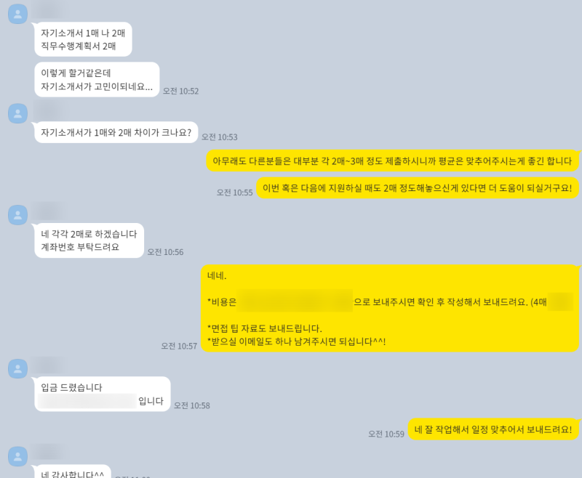Select the '자기소개서 1매 나 2매' message bubble
The width and height of the screenshot is (582, 478).
(83, 39)
